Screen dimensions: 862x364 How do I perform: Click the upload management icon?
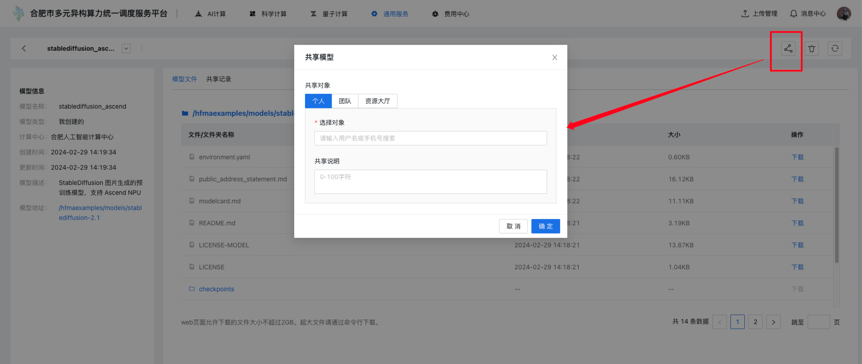[x=745, y=14]
